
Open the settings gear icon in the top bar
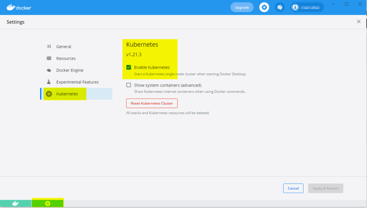(264, 7)
